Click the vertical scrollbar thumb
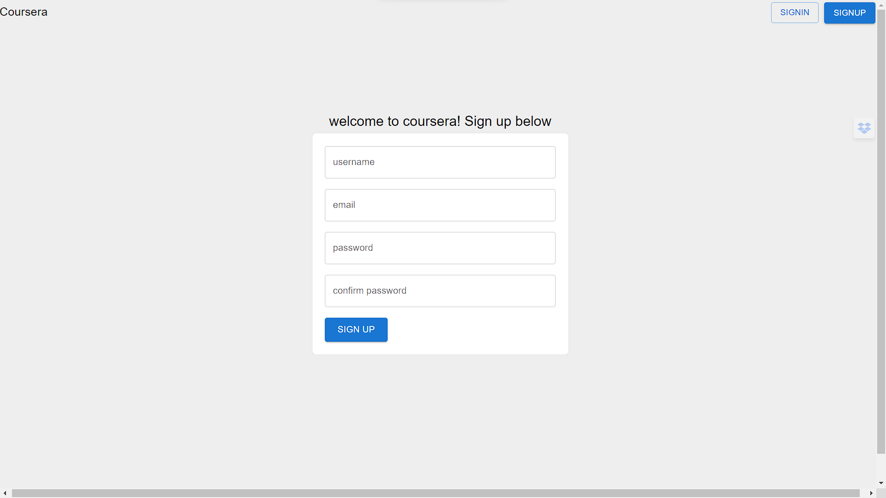Viewport: 886px width, 498px height. point(880,231)
